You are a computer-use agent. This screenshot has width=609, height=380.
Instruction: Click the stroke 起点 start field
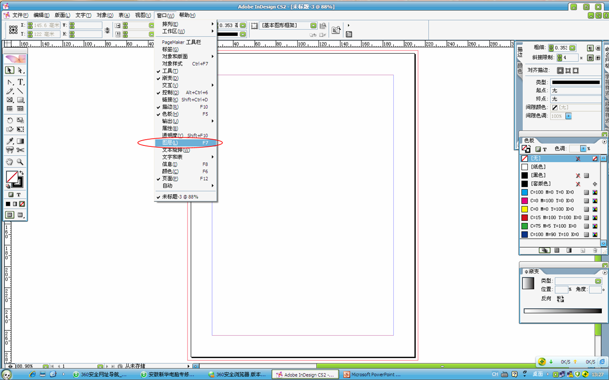click(x=575, y=91)
